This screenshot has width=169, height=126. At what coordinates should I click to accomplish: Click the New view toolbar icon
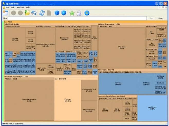(x=6, y=13)
